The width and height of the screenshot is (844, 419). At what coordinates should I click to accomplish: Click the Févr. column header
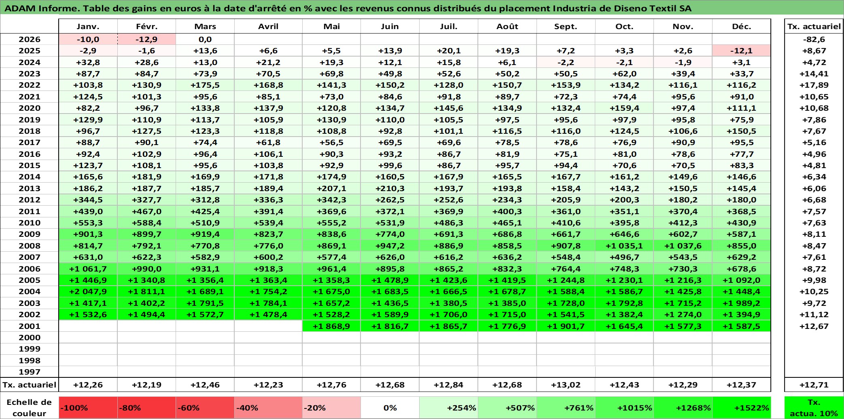(x=146, y=26)
